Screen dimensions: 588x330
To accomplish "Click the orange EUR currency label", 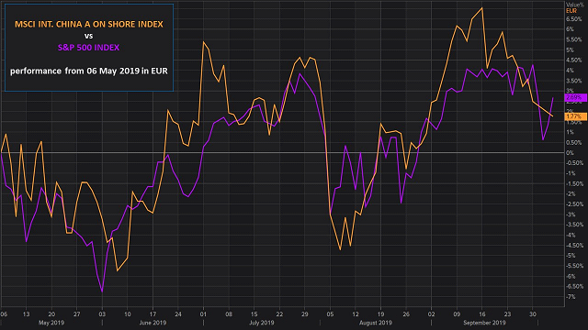I will [571, 11].
